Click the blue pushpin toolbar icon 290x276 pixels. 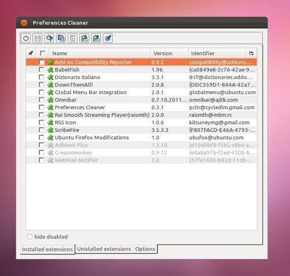(x=108, y=38)
